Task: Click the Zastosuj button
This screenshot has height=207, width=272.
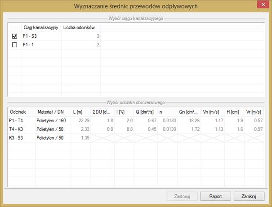Action: coord(182,196)
